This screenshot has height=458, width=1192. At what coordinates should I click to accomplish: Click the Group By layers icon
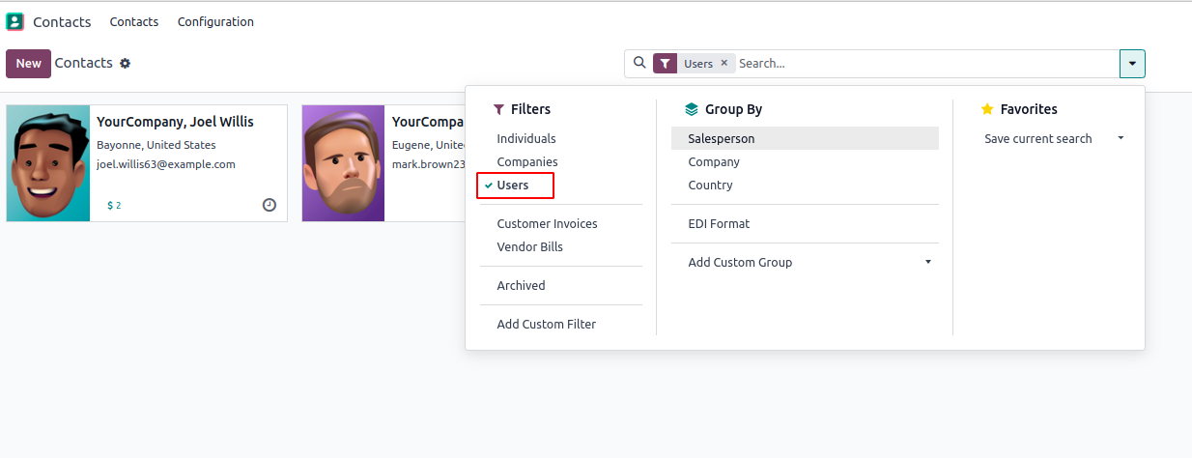[x=691, y=109]
